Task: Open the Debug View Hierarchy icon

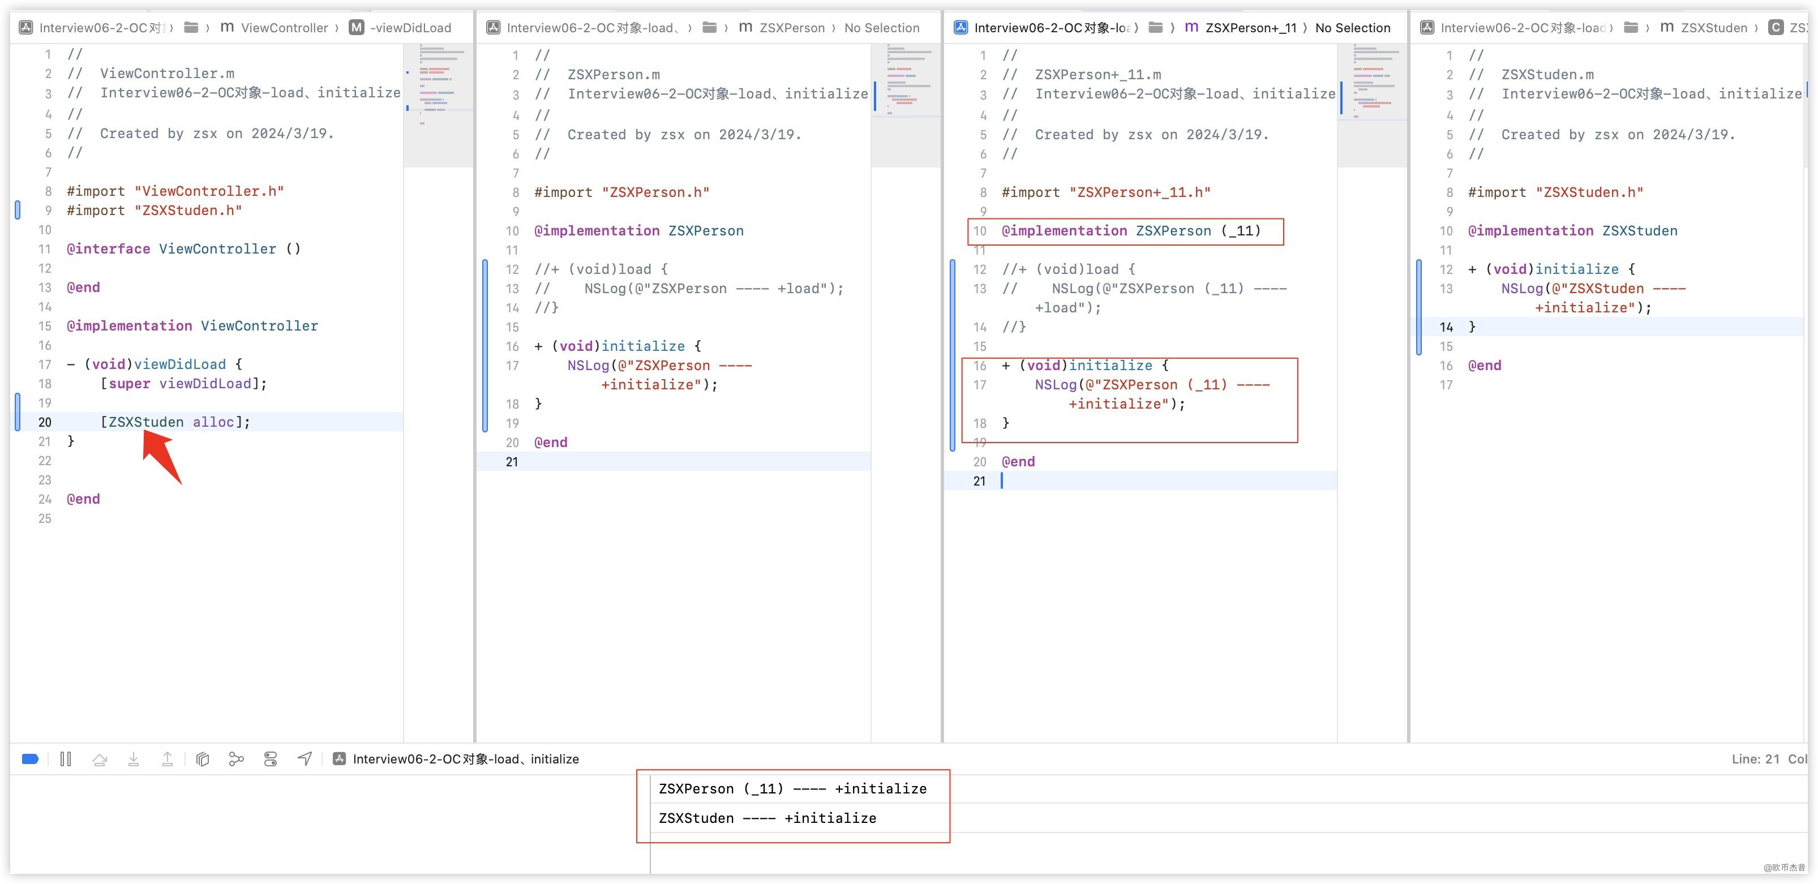Action: 203,759
